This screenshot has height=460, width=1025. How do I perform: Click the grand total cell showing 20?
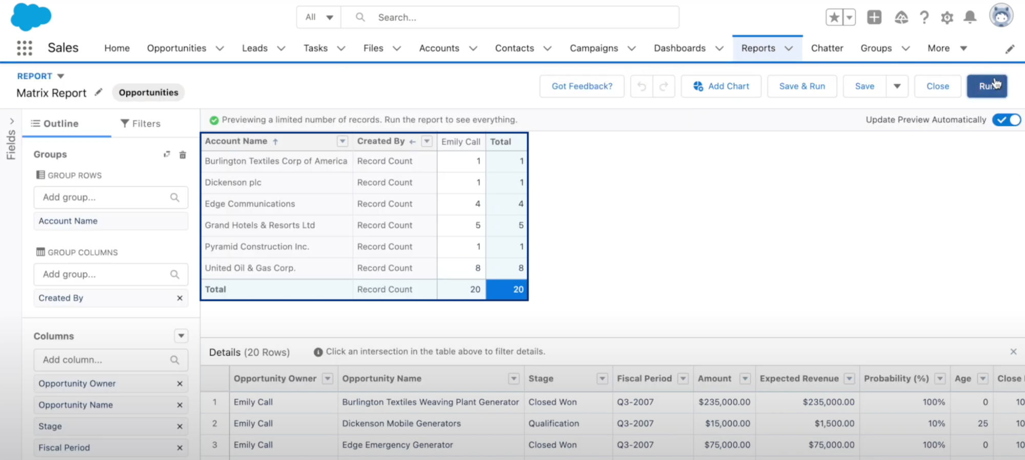(506, 289)
